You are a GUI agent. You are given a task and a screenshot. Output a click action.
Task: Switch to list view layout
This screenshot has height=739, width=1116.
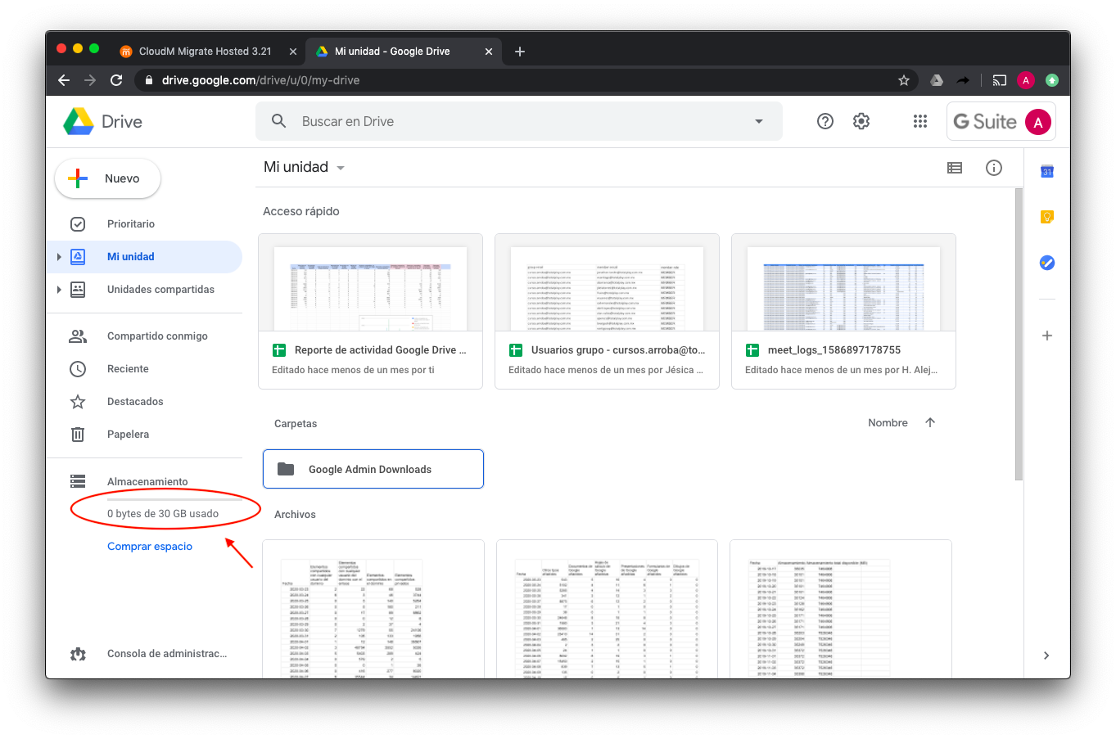[955, 168]
